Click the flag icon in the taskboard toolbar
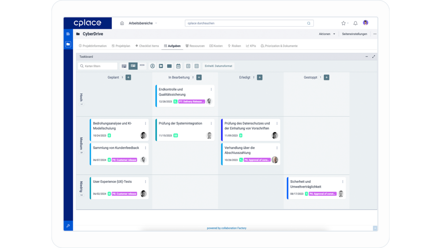Viewport: 441px width, 248px height. (161, 66)
